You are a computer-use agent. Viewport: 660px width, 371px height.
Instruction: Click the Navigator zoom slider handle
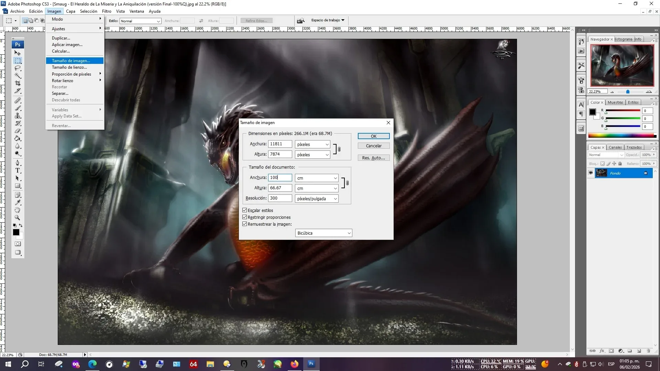628,92
